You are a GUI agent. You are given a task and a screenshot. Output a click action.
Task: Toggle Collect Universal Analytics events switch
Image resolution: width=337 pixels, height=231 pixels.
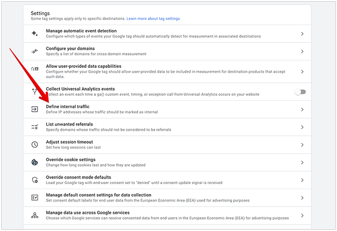click(x=300, y=92)
